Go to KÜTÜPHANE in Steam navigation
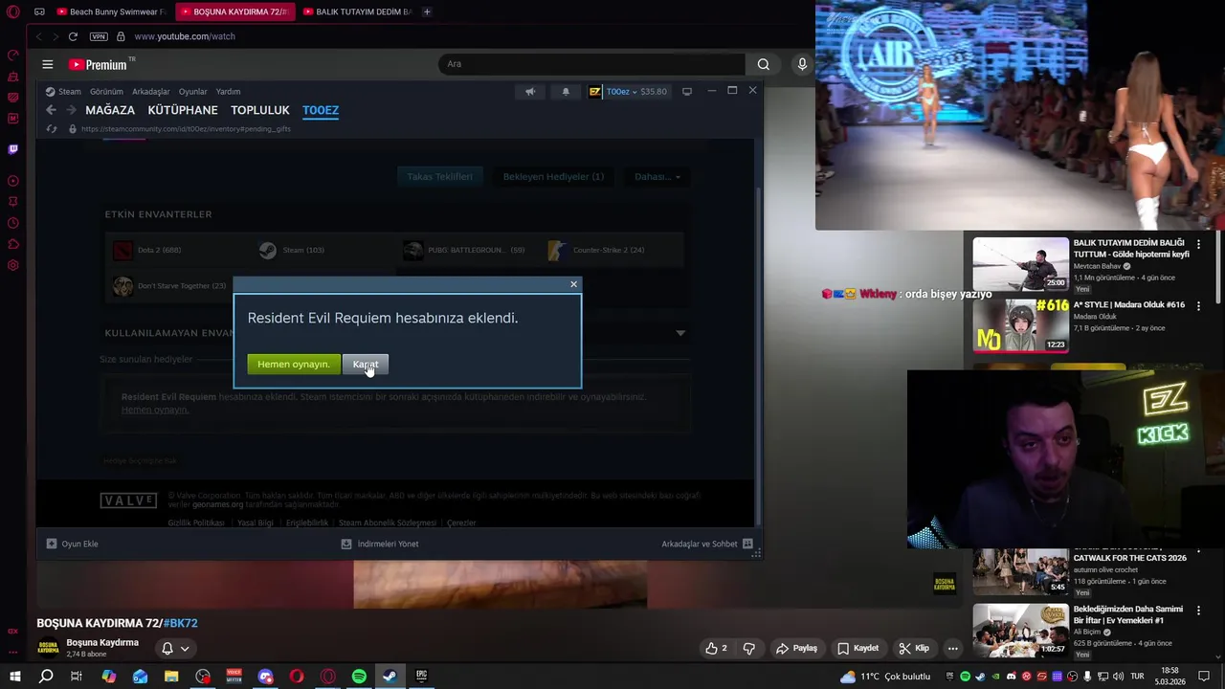 tap(183, 110)
